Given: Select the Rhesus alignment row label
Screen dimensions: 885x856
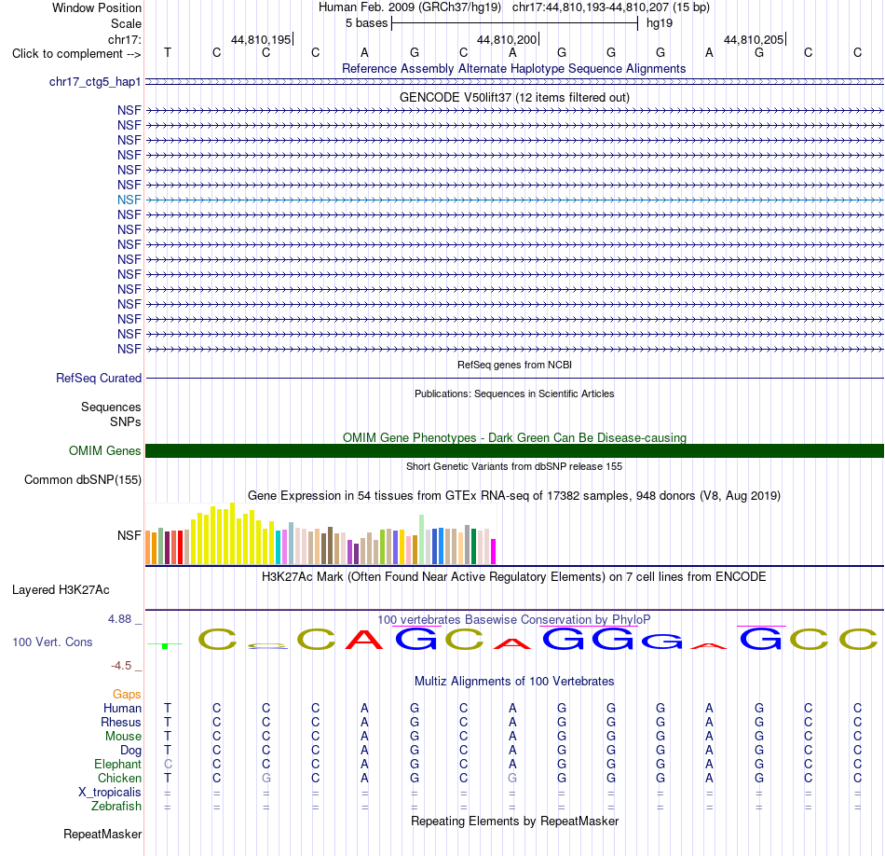Looking at the screenshot, I should pyautogui.click(x=121, y=723).
